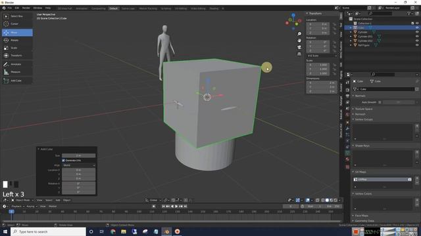Hide Collection 1 using its eye icon
Image resolution: width=421 pixels, height=236 pixels.
417,24
